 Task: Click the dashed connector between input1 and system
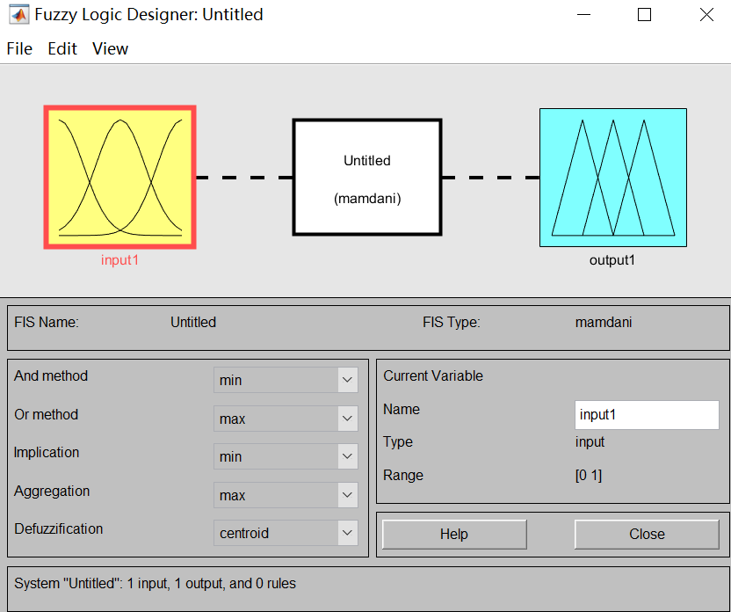pos(243,177)
